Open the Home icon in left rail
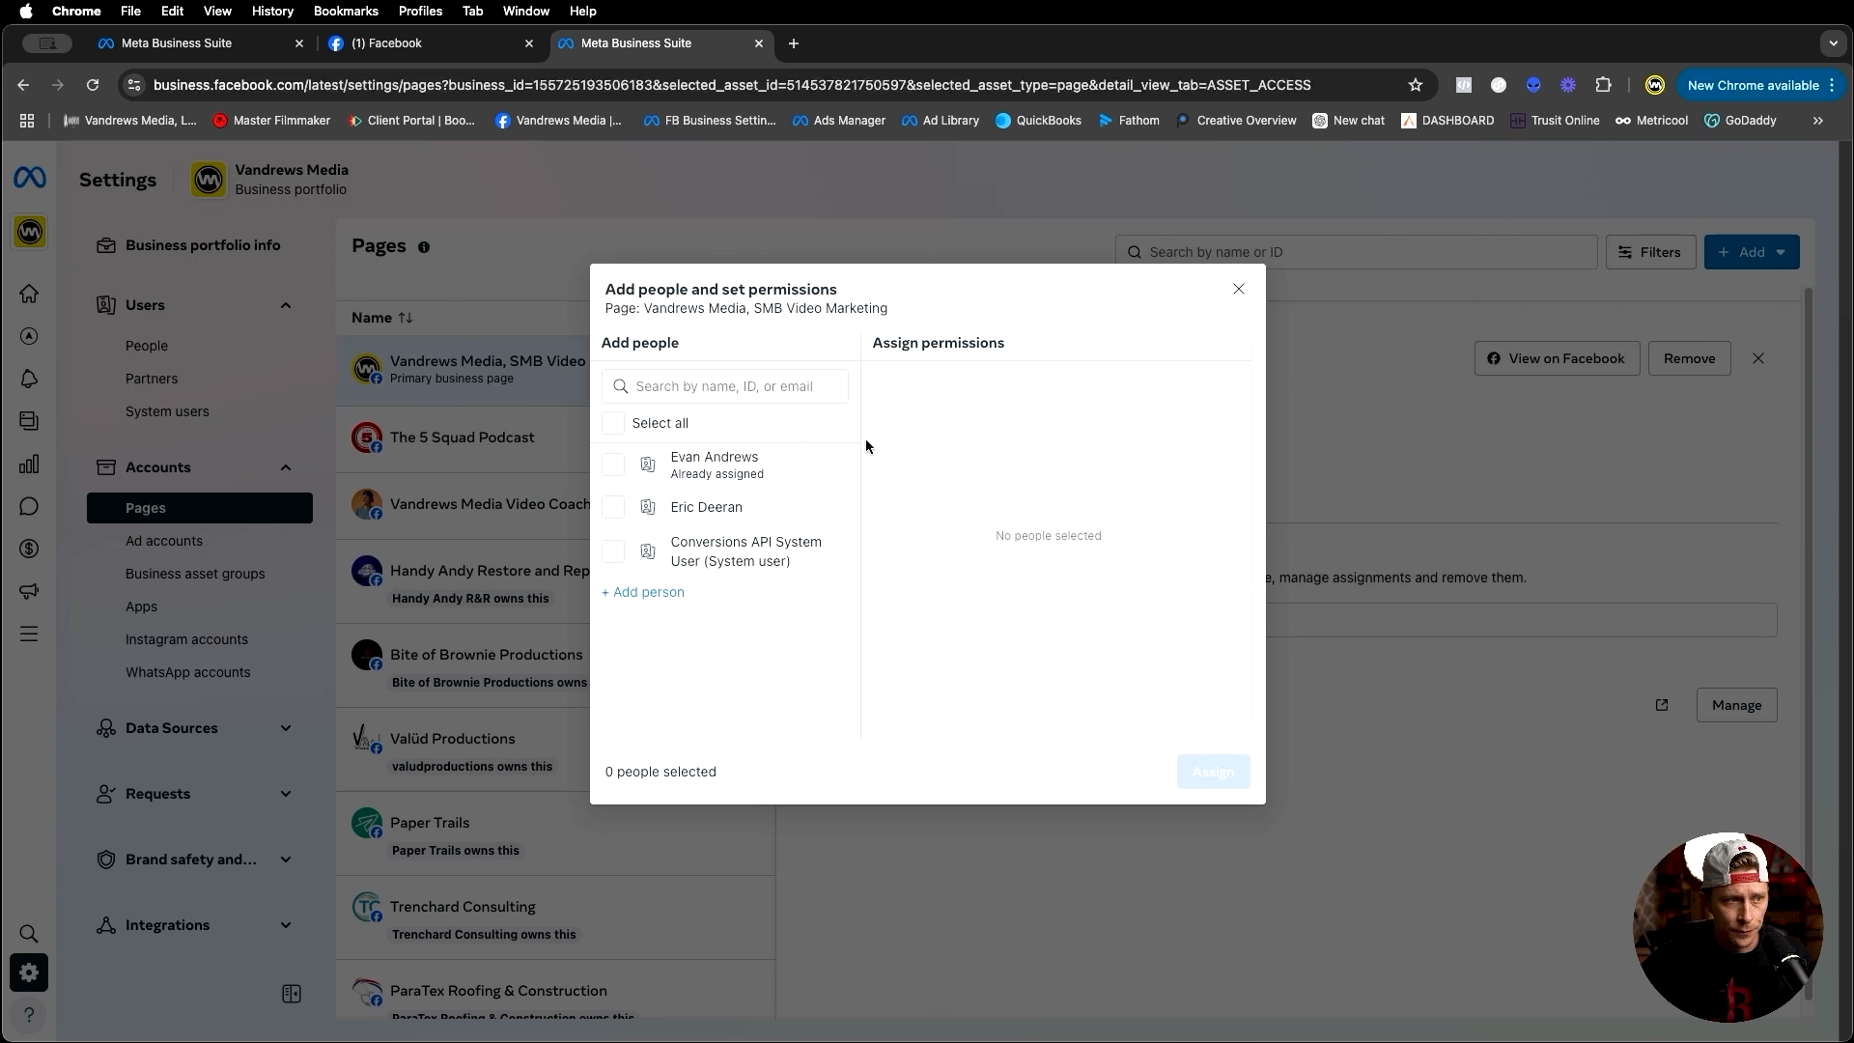The width and height of the screenshot is (1854, 1043). pos(29,294)
